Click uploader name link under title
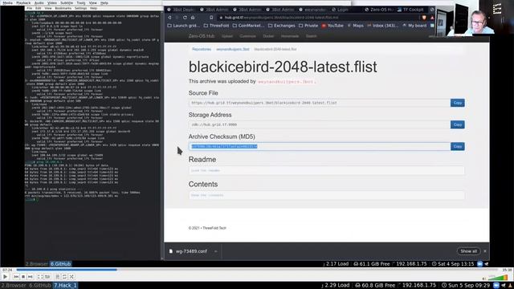The height and width of the screenshot is (289, 514). coord(288,82)
